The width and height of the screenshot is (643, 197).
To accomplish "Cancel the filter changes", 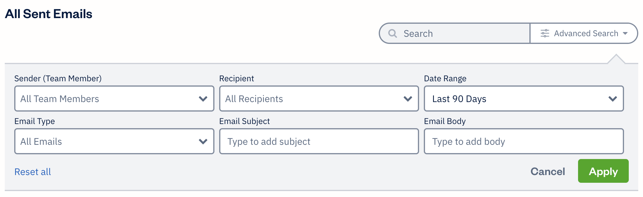I will point(547,171).
